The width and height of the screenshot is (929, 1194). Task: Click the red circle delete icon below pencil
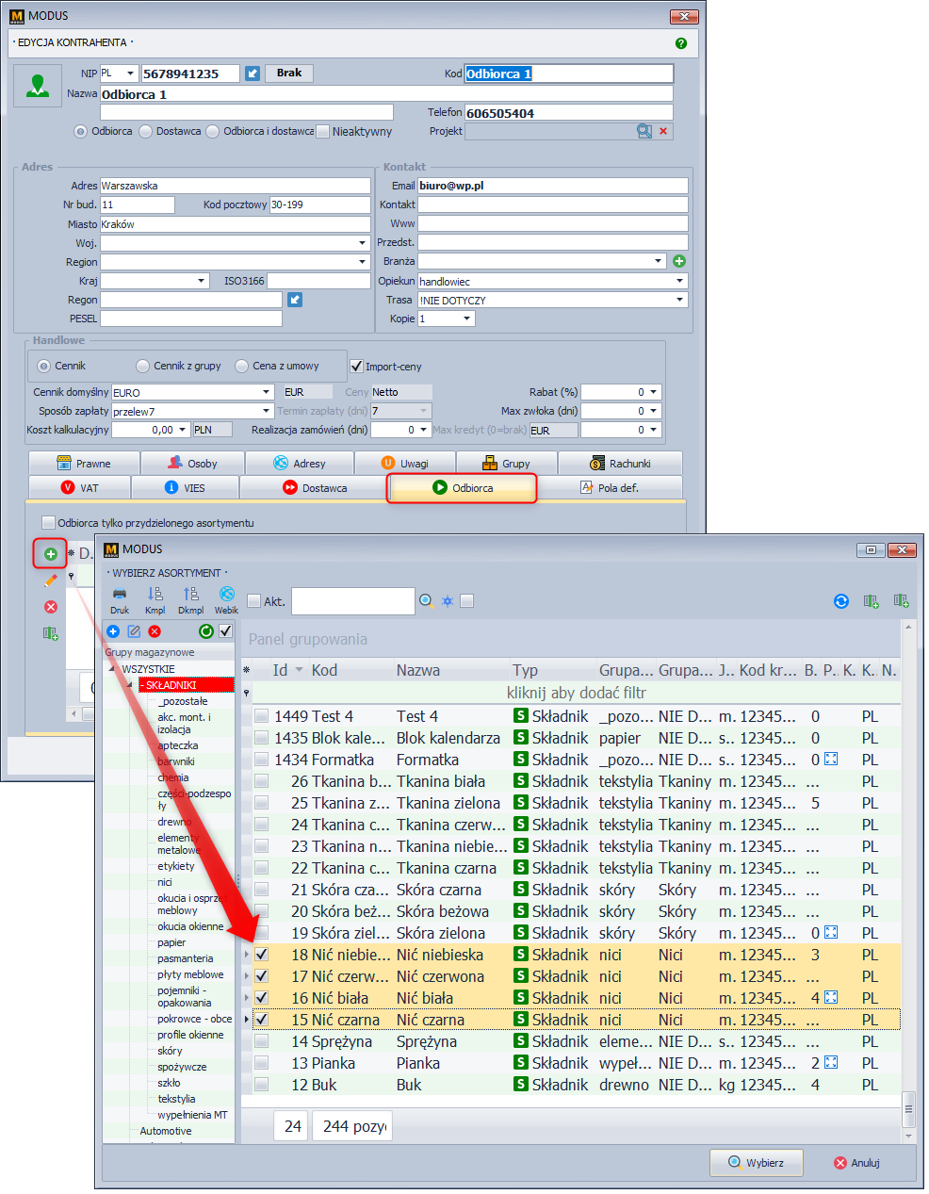51,607
